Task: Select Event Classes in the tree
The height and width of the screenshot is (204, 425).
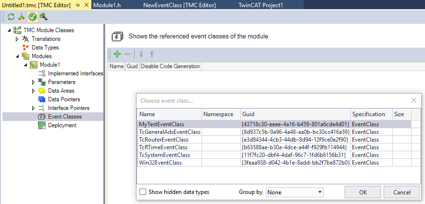Action: click(x=65, y=117)
